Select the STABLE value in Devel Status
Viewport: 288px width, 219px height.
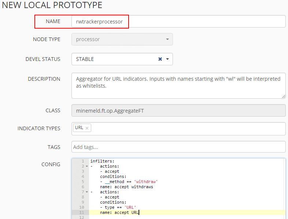[85, 59]
